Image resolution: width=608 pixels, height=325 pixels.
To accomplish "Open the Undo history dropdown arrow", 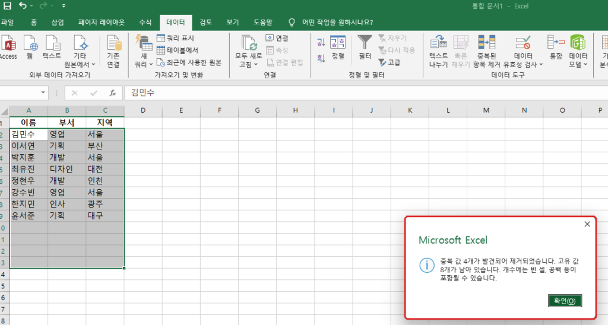I will tap(32, 6).
